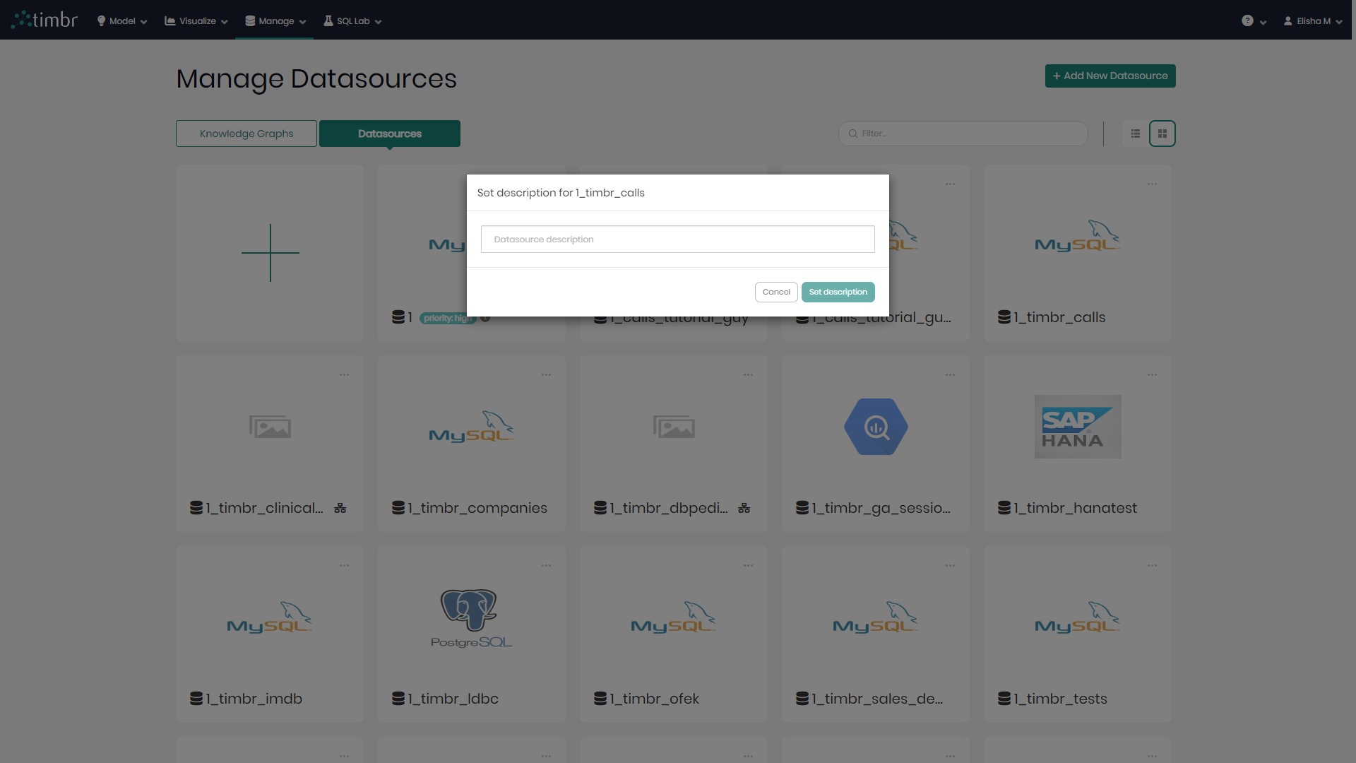Open the Elisha M user menu

click(x=1313, y=21)
